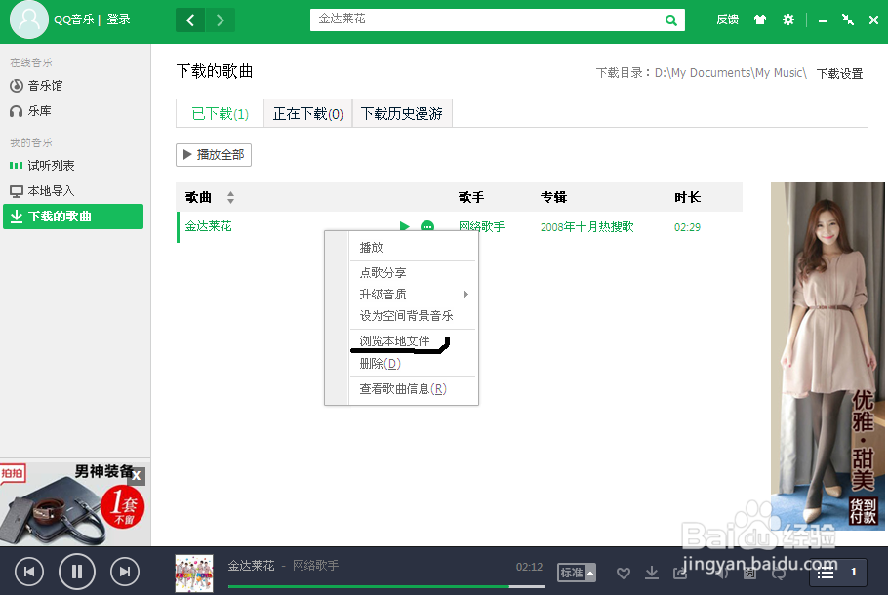
Task: Click the 播放全部 button
Action: [213, 154]
